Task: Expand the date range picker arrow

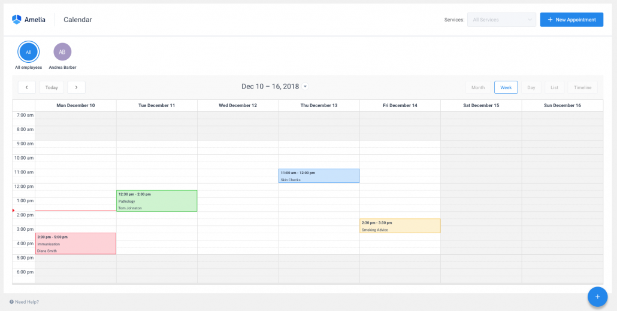Action: pyautogui.click(x=306, y=87)
